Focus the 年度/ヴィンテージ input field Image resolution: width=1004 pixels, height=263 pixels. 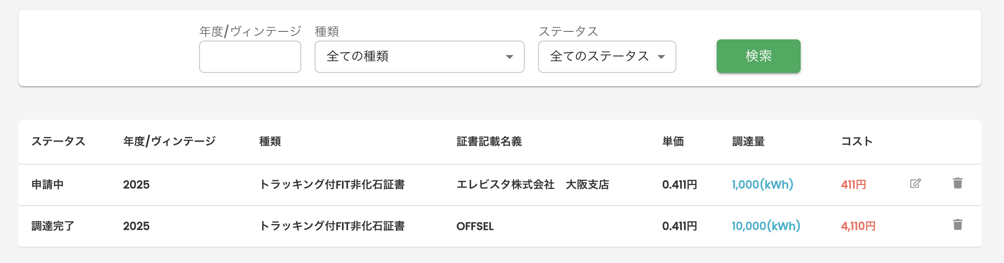250,57
